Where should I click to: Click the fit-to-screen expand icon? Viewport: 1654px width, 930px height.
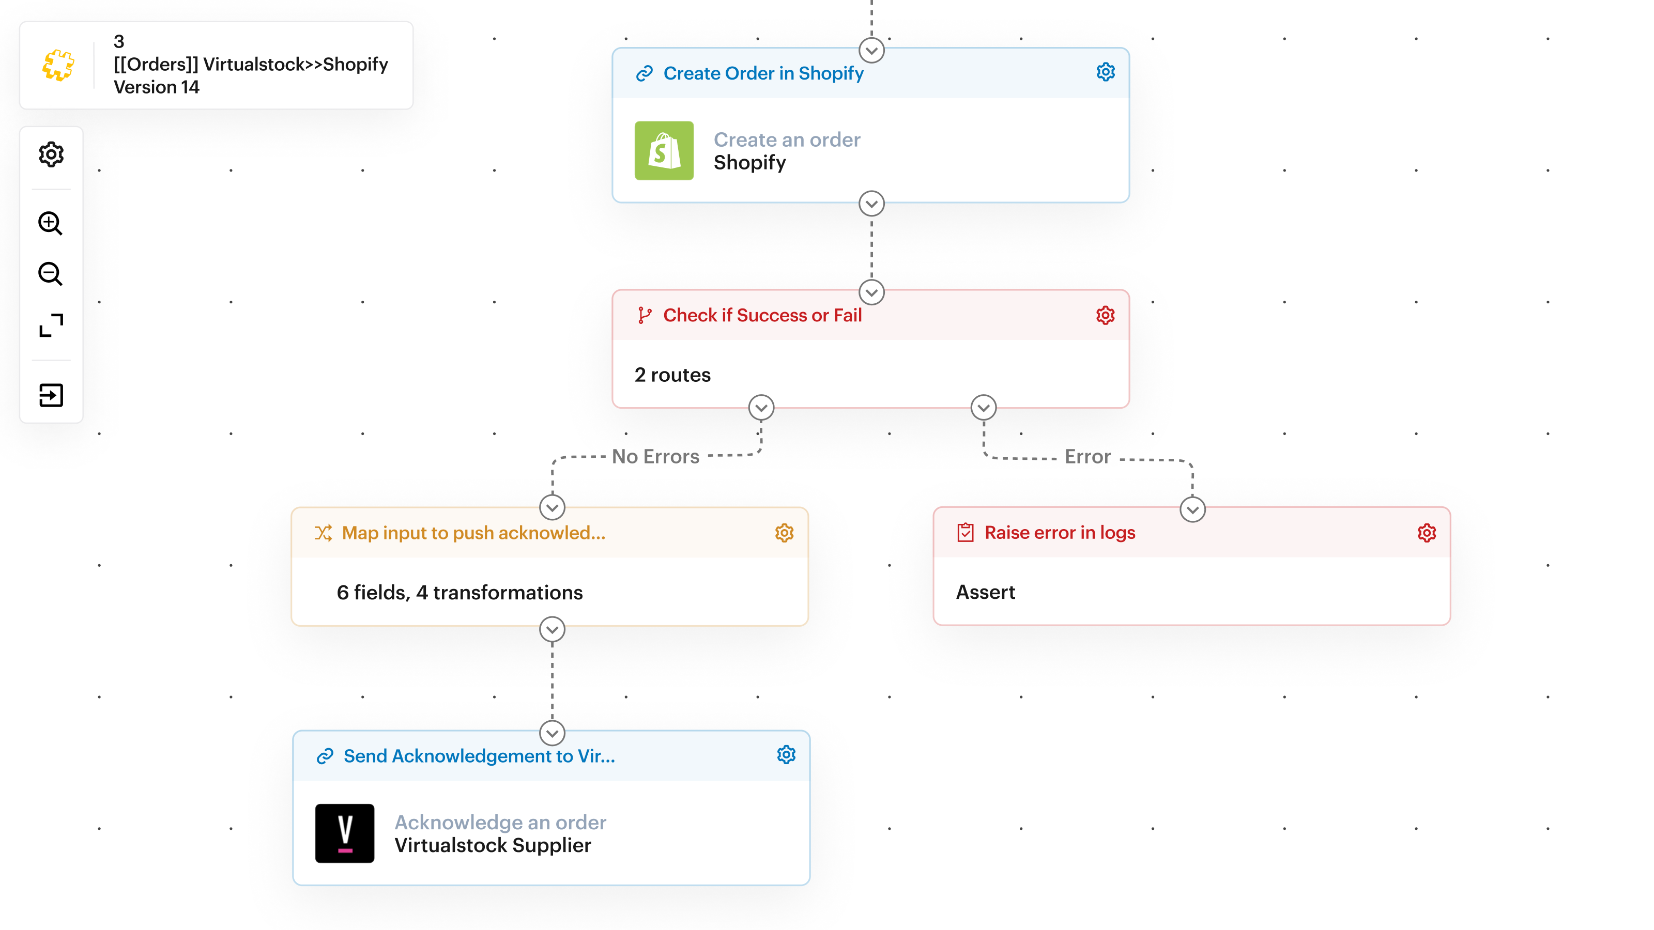(x=51, y=326)
